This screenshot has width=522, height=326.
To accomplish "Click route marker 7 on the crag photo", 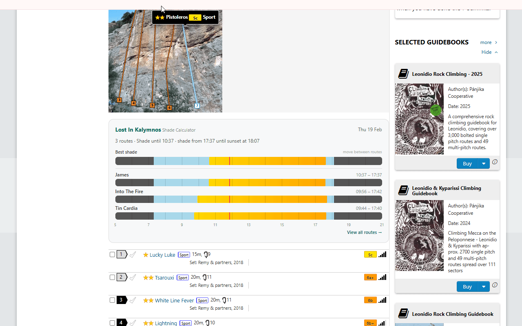I will 197,106.
